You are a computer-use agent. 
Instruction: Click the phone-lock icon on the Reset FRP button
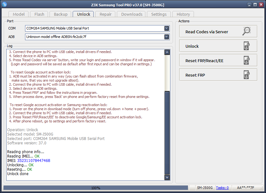click(x=247, y=75)
